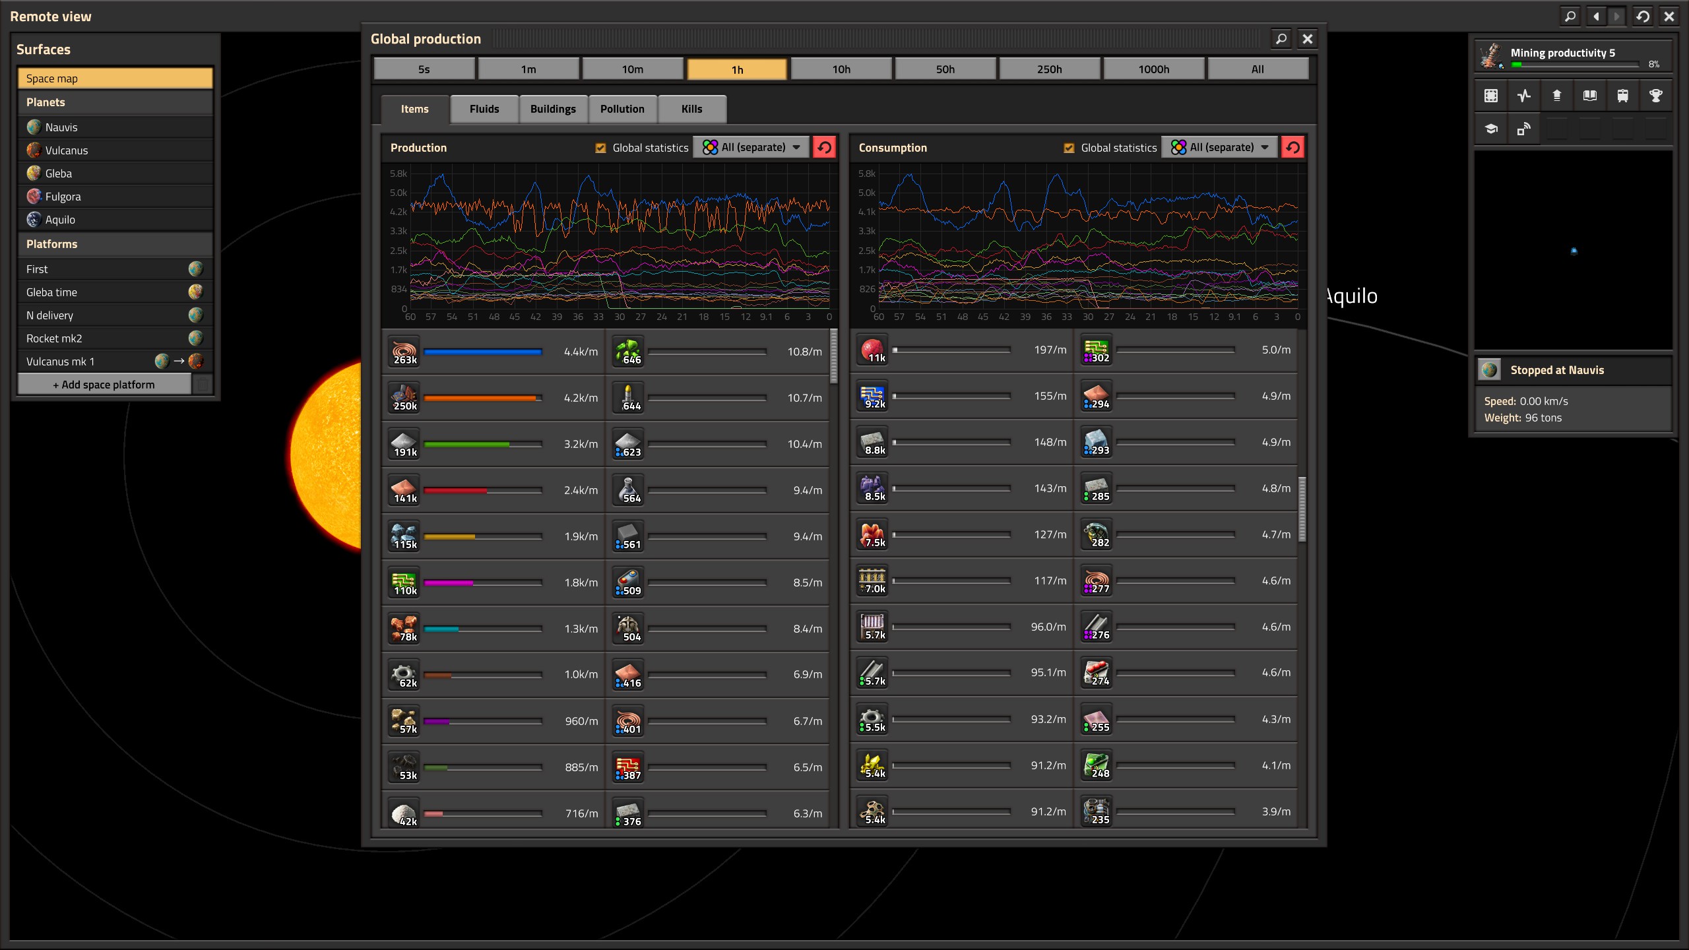Open search in Global production window
This screenshot has height=950, width=1689.
(x=1281, y=39)
